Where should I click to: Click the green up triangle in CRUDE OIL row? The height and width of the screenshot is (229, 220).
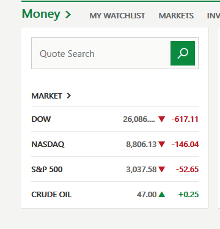tap(161, 194)
